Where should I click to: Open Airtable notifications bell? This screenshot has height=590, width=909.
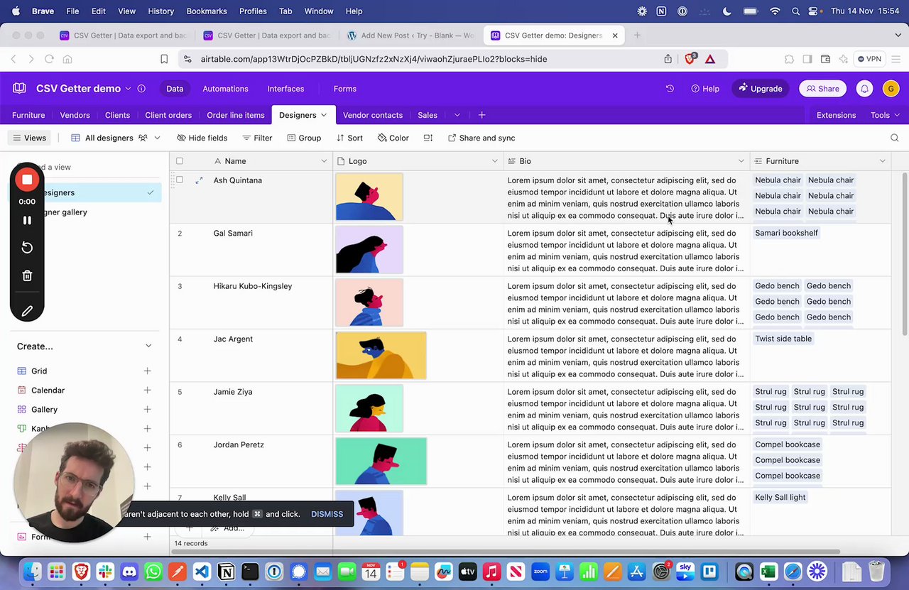(x=864, y=89)
